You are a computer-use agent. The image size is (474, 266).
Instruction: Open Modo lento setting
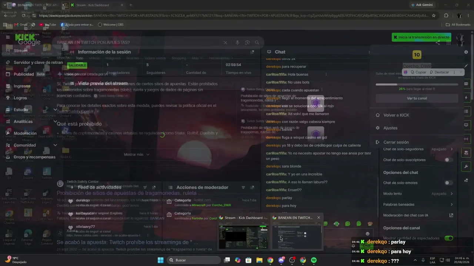418,194
